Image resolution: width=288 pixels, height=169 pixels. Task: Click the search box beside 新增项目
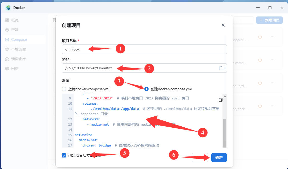click(244, 20)
